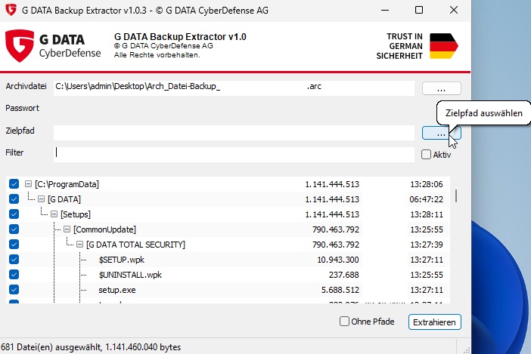Click into the Archivdatei path field

point(234,88)
